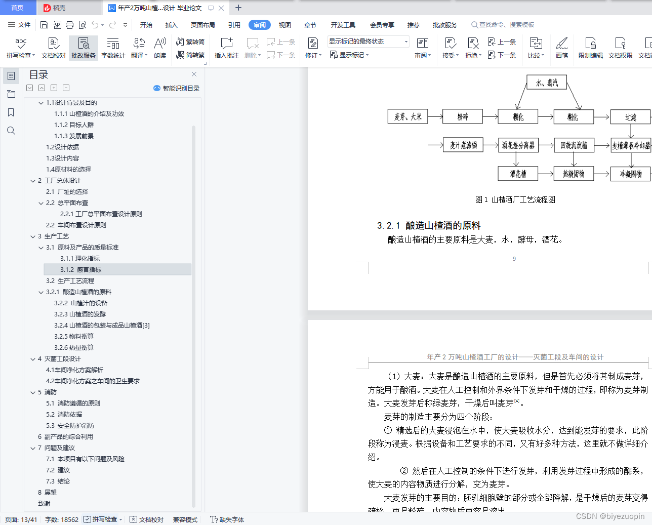Go to next change 下一条 next to 拒绝

coord(502,55)
